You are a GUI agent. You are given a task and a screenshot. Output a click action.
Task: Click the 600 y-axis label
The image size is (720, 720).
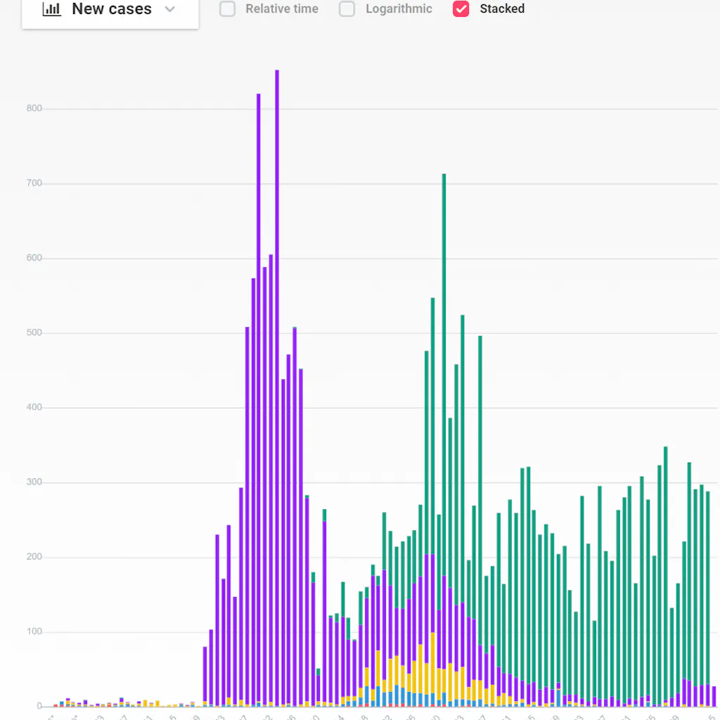click(34, 258)
